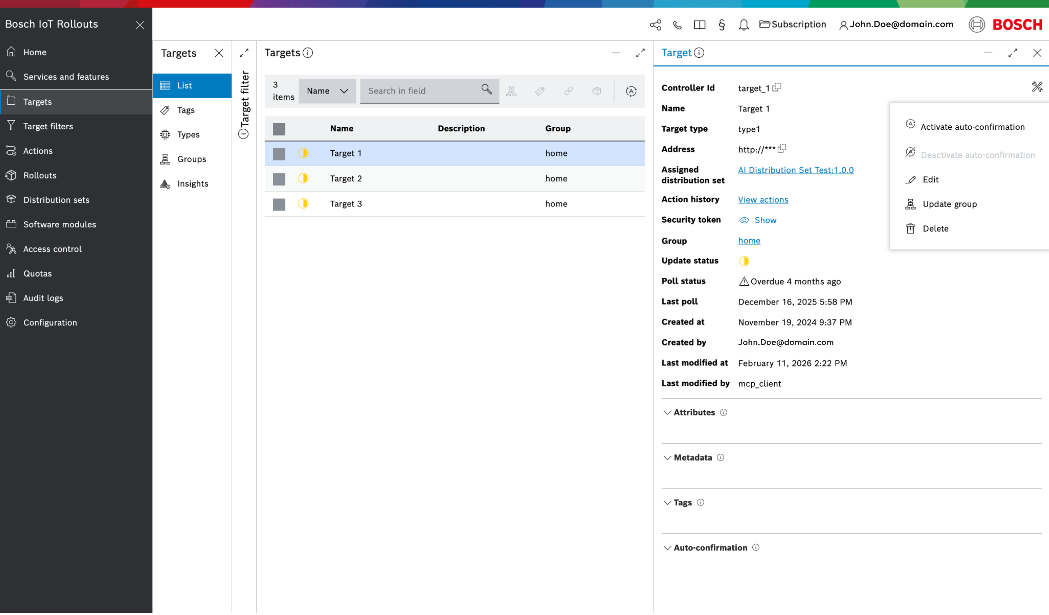Copy the Controller Id target_1
Viewport: 1049px width, 615px height.
point(777,87)
